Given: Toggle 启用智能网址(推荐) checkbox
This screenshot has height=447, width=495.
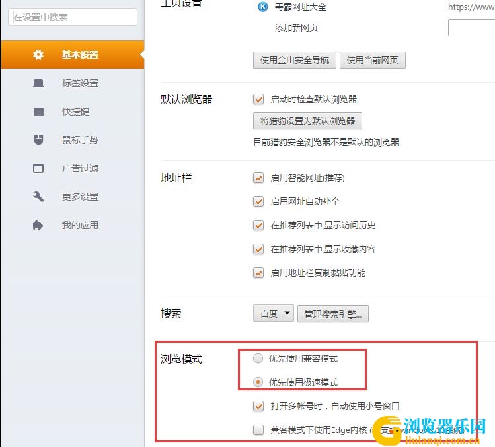Looking at the screenshot, I should [258, 178].
